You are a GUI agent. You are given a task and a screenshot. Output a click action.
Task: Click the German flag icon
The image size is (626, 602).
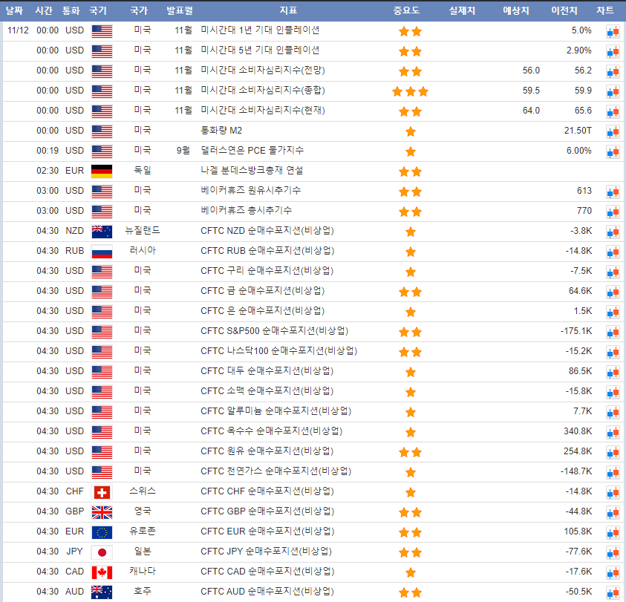point(102,171)
